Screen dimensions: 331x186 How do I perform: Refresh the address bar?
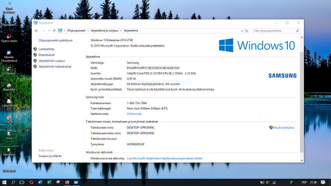(x=246, y=31)
